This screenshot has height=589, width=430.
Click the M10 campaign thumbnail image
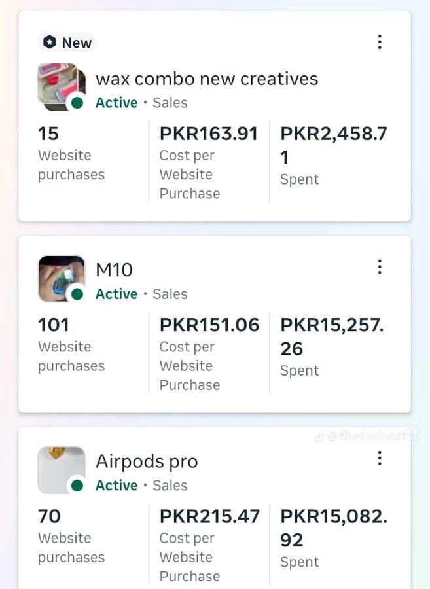(x=62, y=278)
